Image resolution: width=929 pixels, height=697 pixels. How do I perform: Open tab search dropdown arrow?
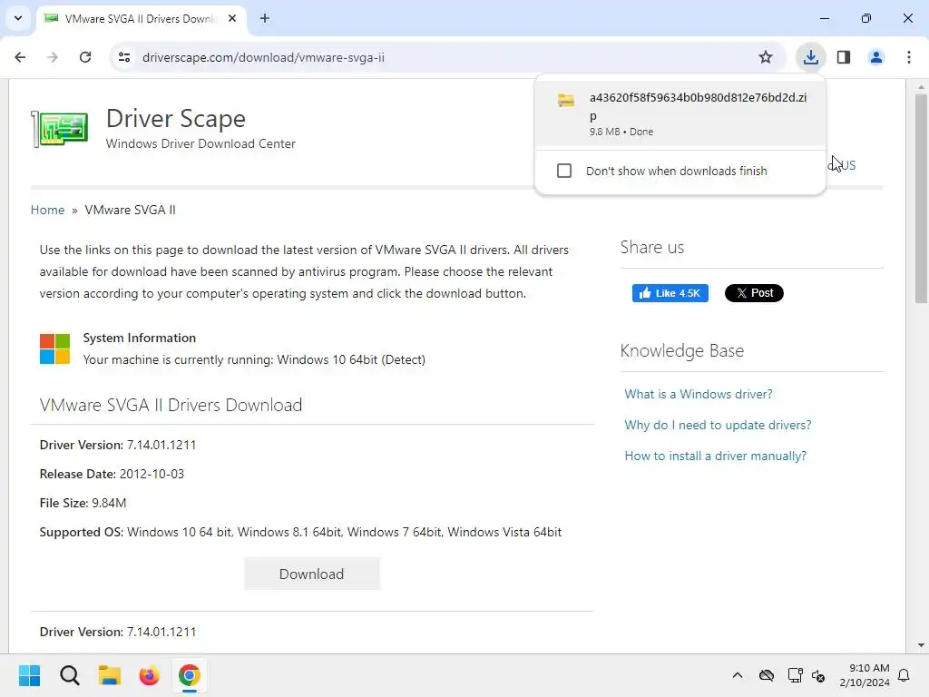click(x=18, y=18)
